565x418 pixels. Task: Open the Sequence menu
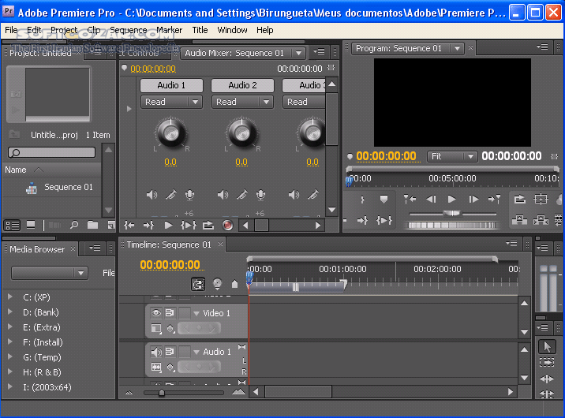point(128,30)
